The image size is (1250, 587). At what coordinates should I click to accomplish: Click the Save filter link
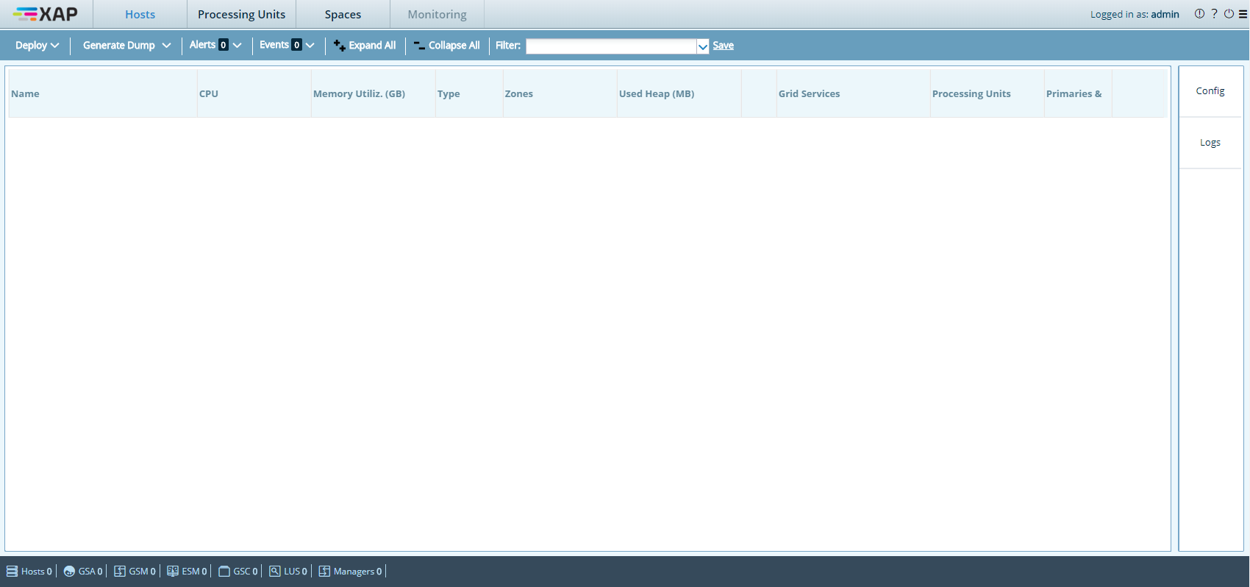tap(724, 46)
